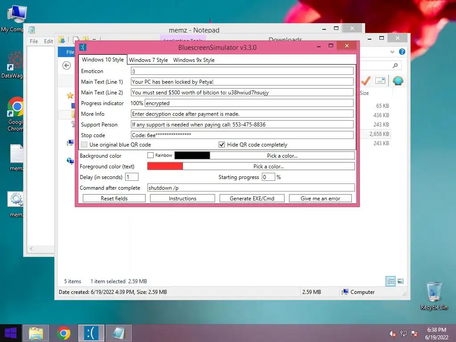This screenshot has width=456, height=342.
Task: Click the Reset fields button
Action: [114, 198]
